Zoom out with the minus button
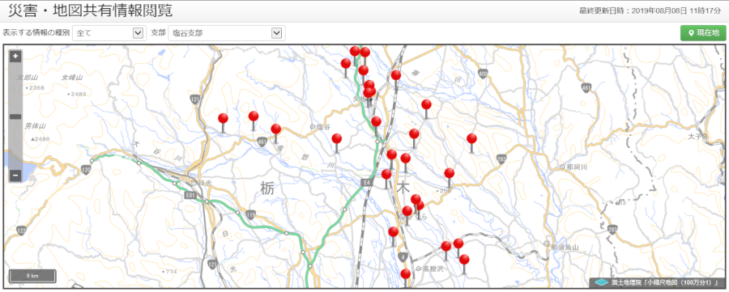The height and width of the screenshot is (292, 729). [15, 176]
